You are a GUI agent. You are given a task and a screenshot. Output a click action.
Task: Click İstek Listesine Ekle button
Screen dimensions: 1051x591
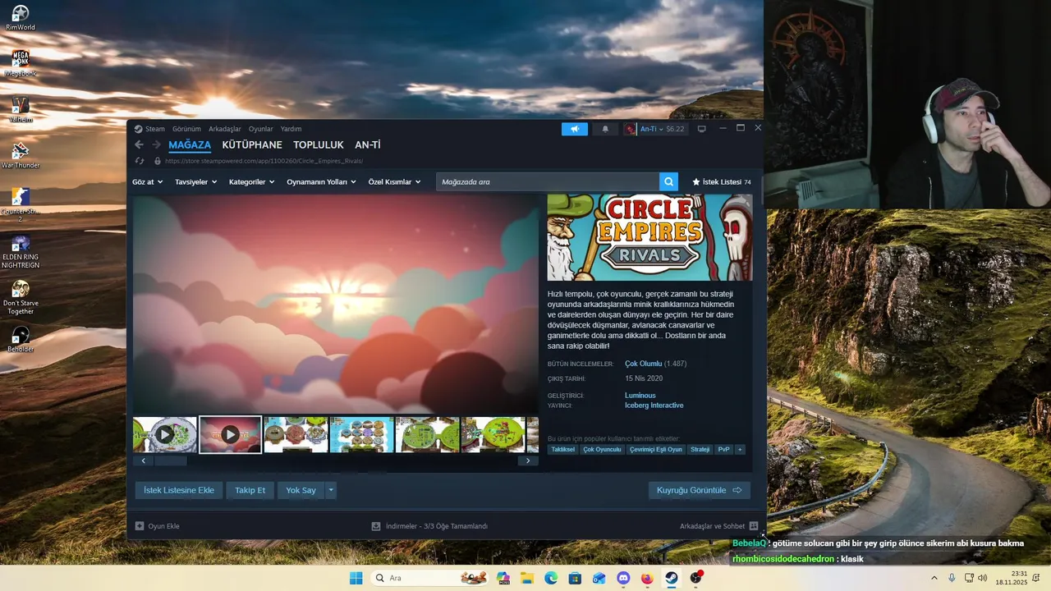tap(179, 490)
